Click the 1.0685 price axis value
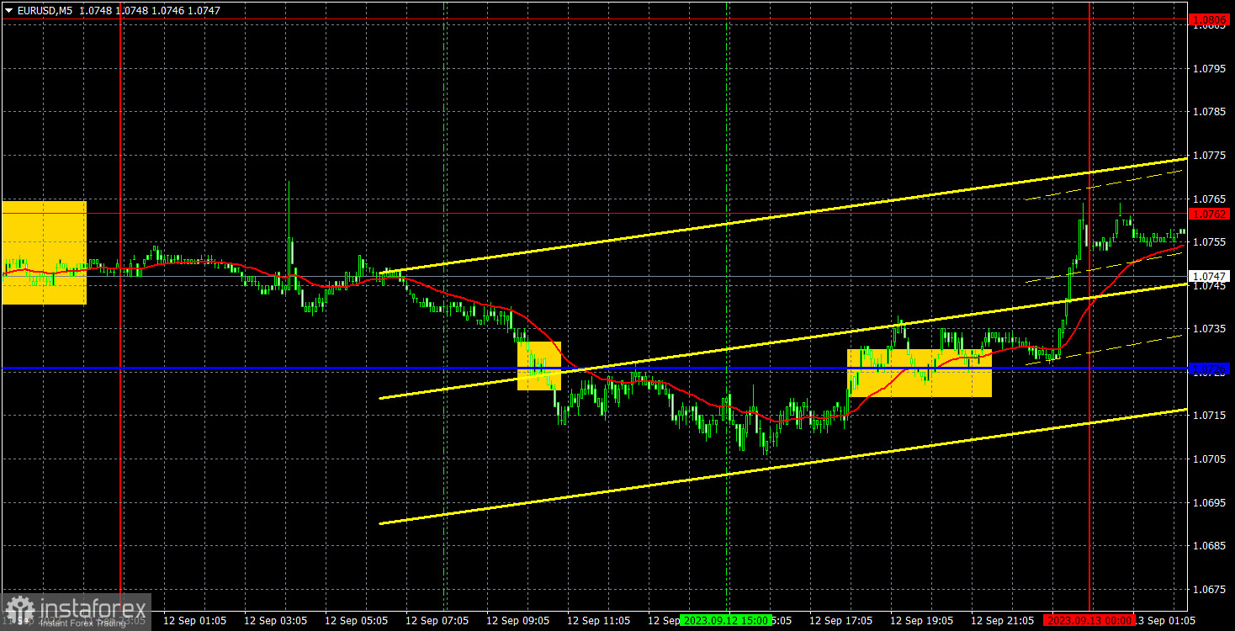 coord(1209,545)
